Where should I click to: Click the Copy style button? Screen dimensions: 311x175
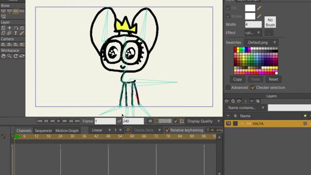click(238, 79)
